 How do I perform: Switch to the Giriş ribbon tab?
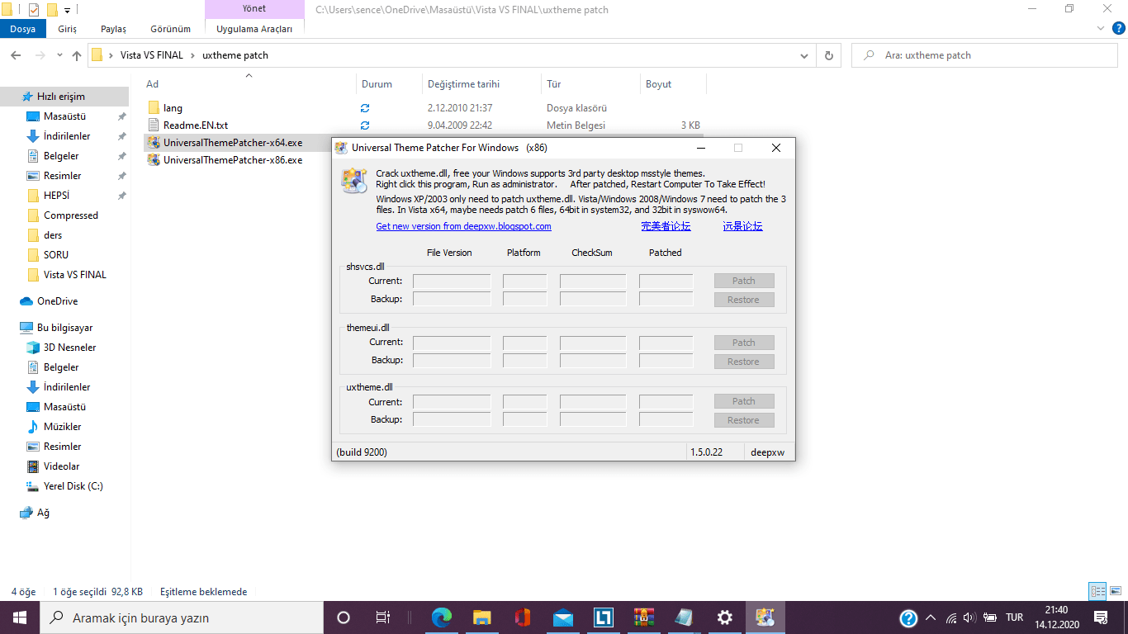tap(67, 29)
